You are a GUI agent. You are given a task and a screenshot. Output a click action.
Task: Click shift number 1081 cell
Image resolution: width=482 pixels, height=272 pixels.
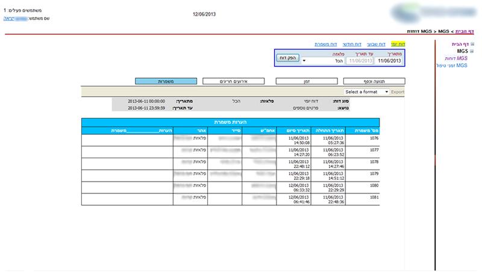tap(363, 200)
